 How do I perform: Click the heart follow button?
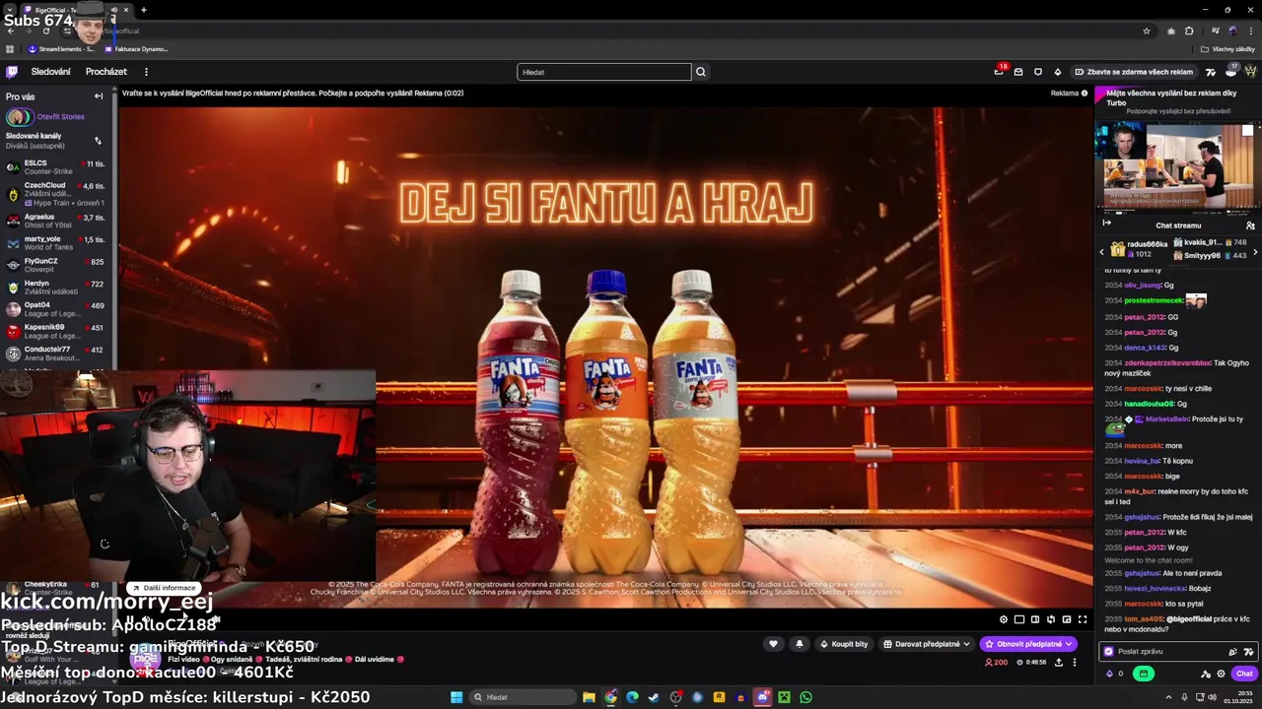tap(773, 644)
